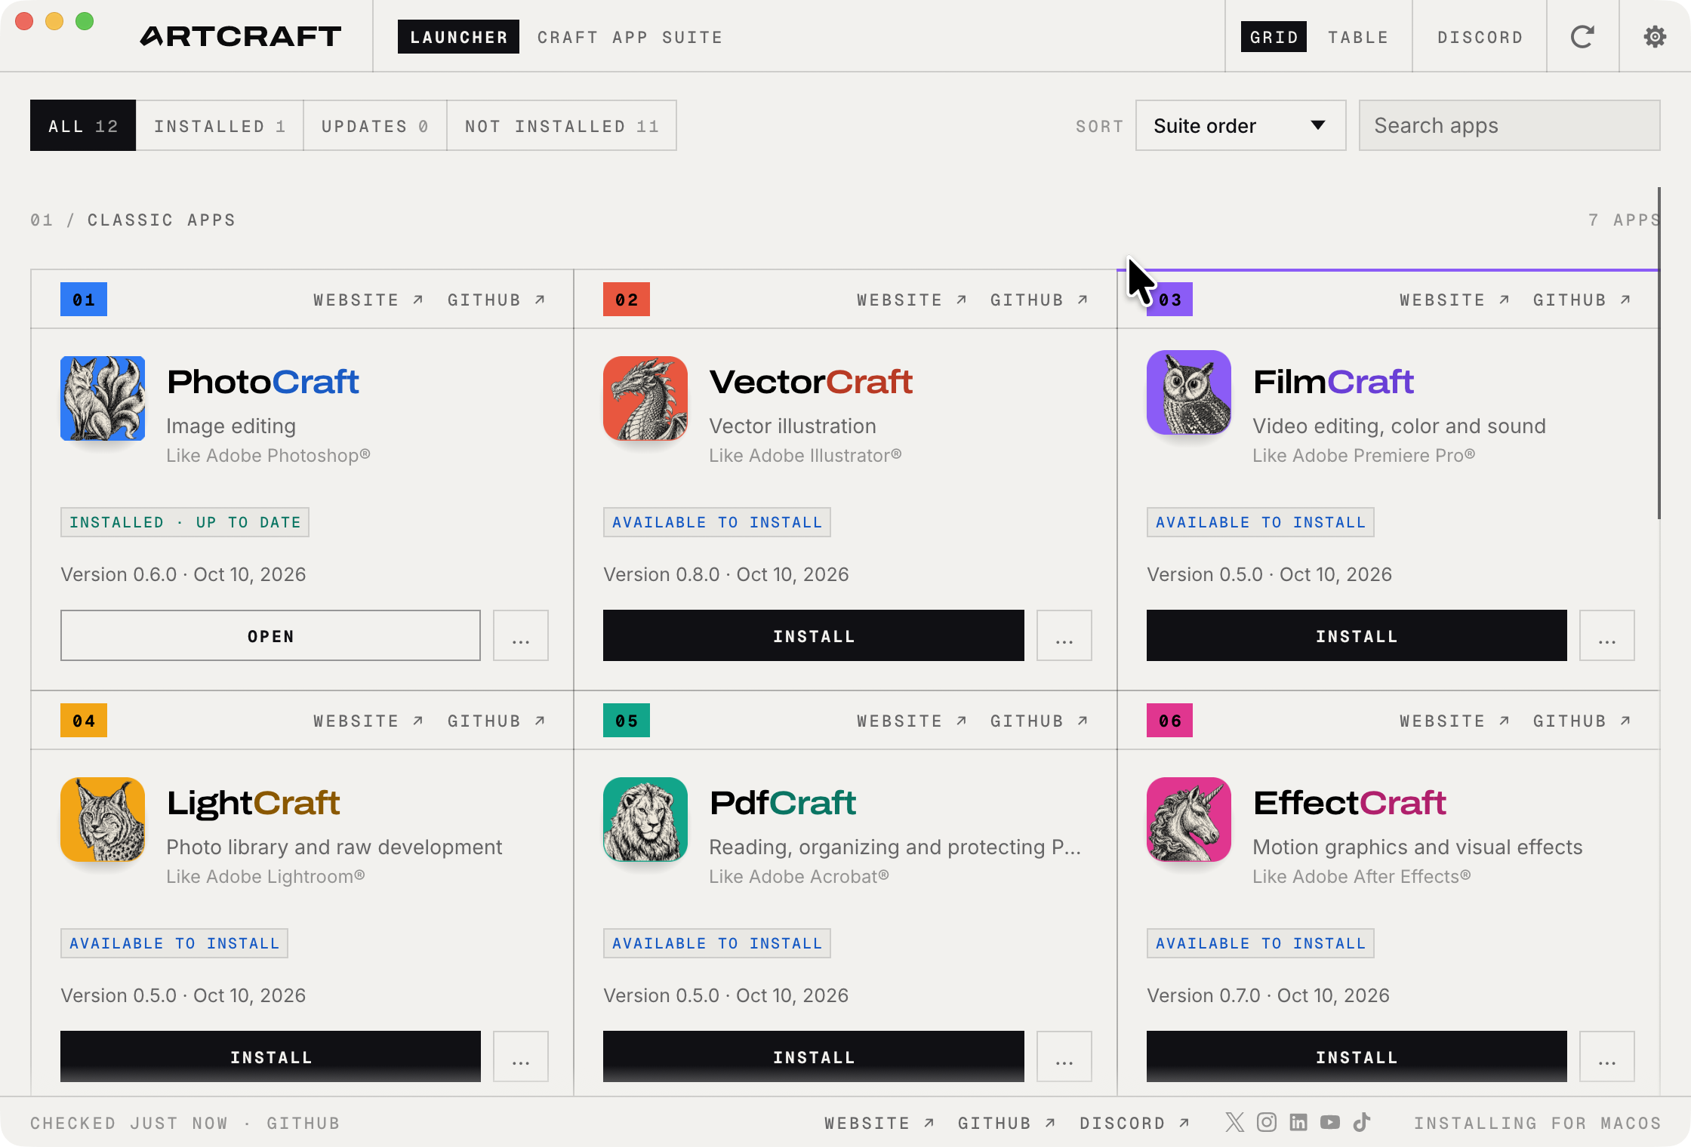Click the refresh icon in the header
This screenshot has height=1147, width=1691.
[x=1582, y=36]
